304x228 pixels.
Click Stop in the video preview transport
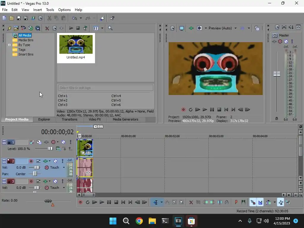[x=219, y=110]
